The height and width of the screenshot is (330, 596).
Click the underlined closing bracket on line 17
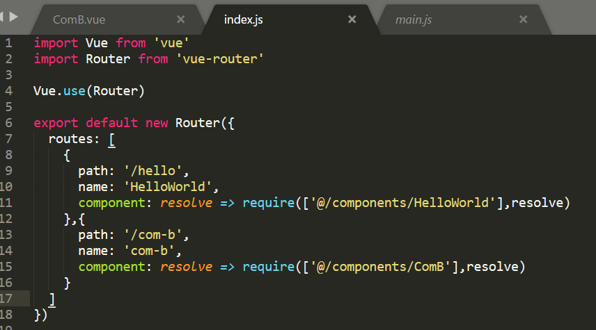[x=52, y=299]
